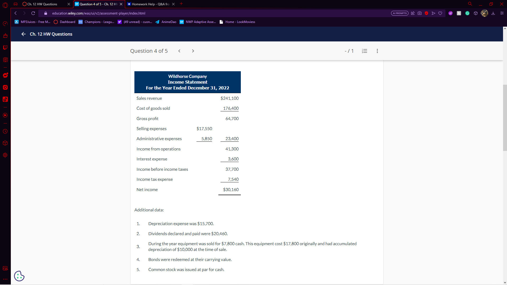Switch to Ch. 12 HW Questions tab
This screenshot has width=507, height=285.
[42, 4]
